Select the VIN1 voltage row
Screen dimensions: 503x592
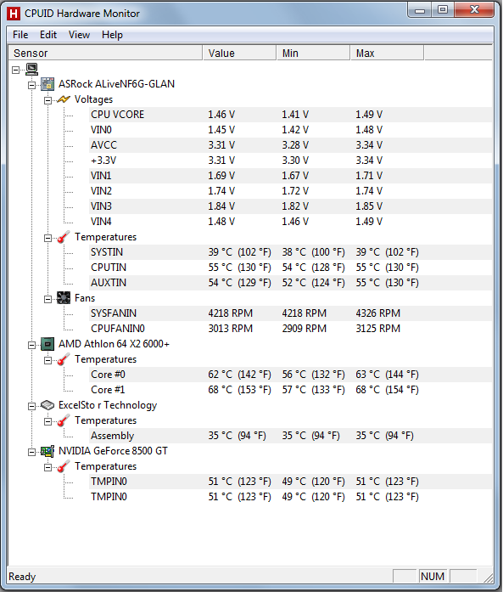coord(290,176)
